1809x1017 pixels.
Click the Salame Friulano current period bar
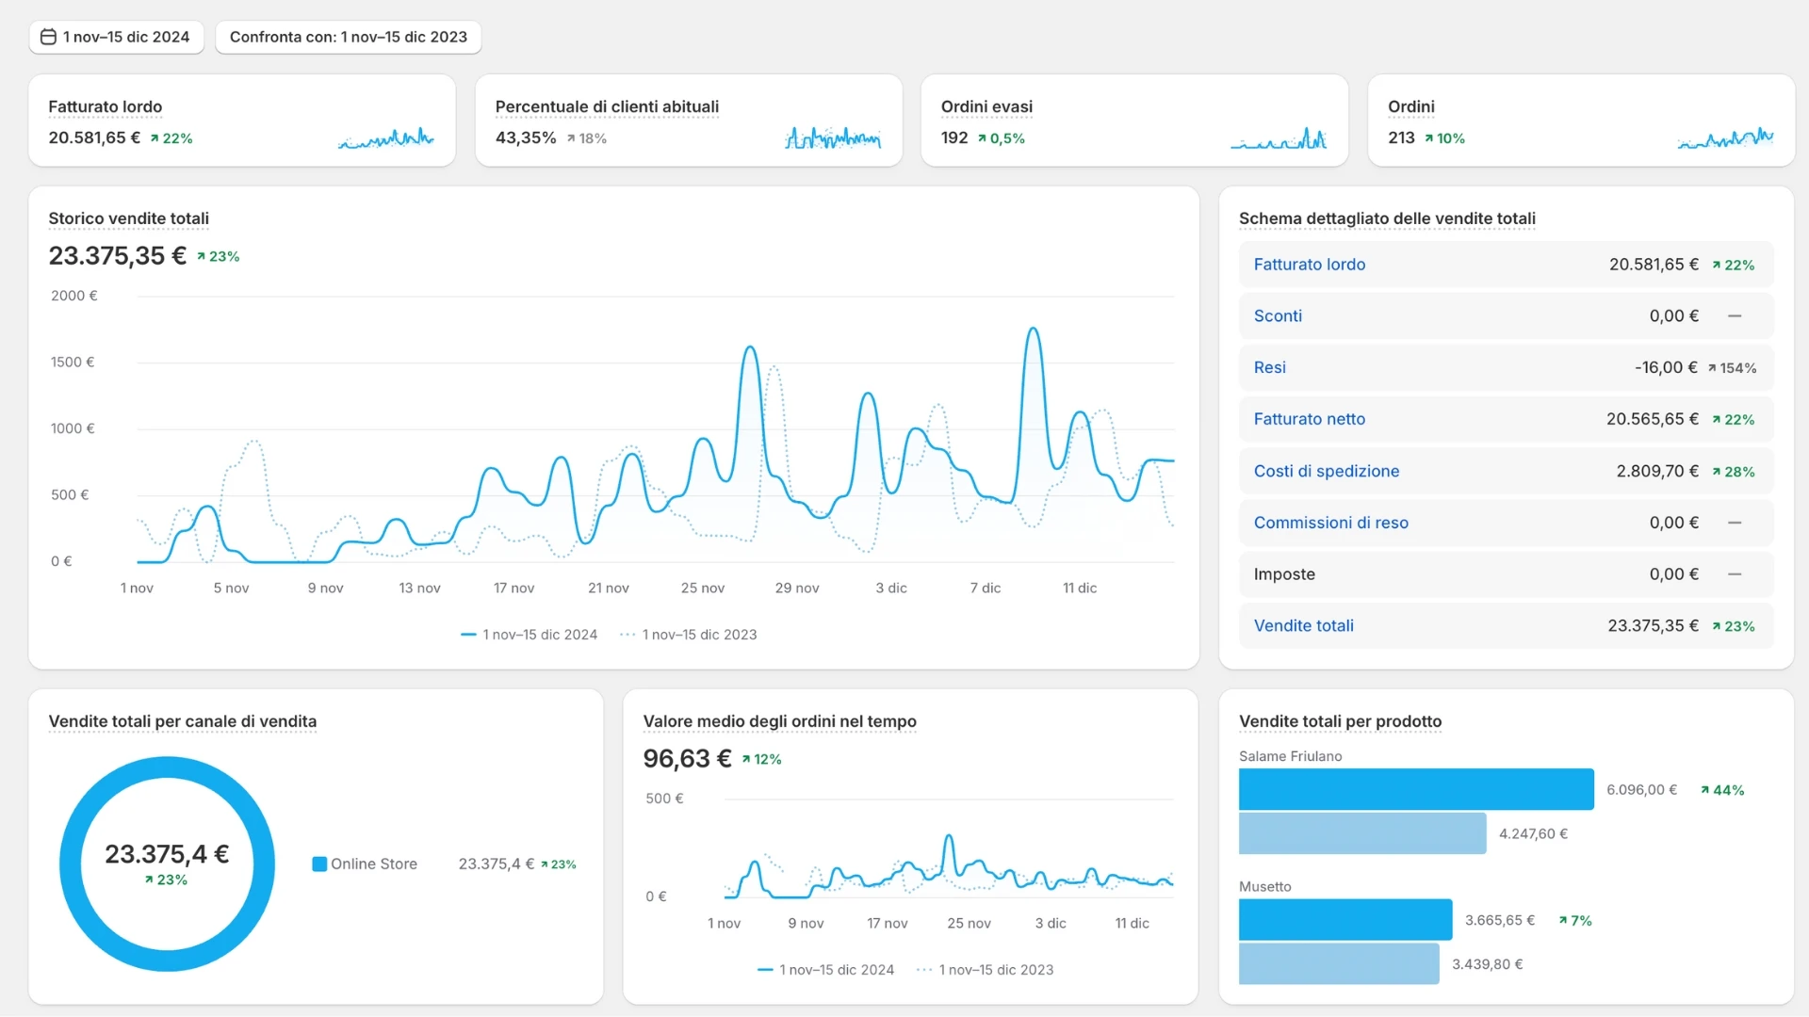(x=1415, y=790)
